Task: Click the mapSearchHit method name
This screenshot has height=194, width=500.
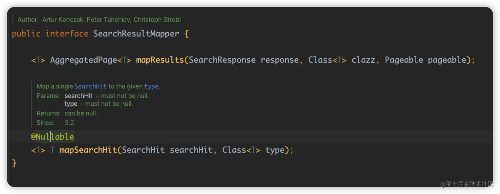Action: click(x=88, y=150)
